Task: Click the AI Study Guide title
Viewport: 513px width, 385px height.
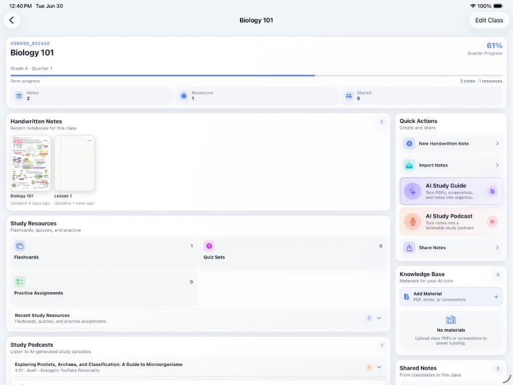Action: 445,185
